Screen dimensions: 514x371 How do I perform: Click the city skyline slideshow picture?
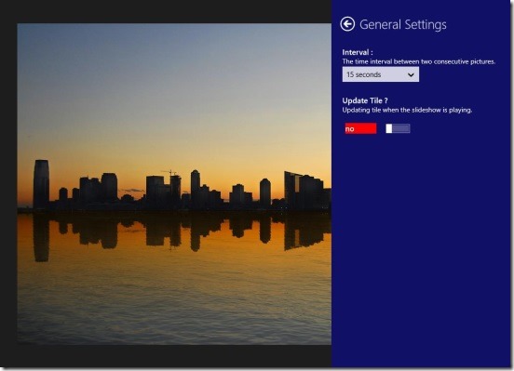click(x=174, y=184)
